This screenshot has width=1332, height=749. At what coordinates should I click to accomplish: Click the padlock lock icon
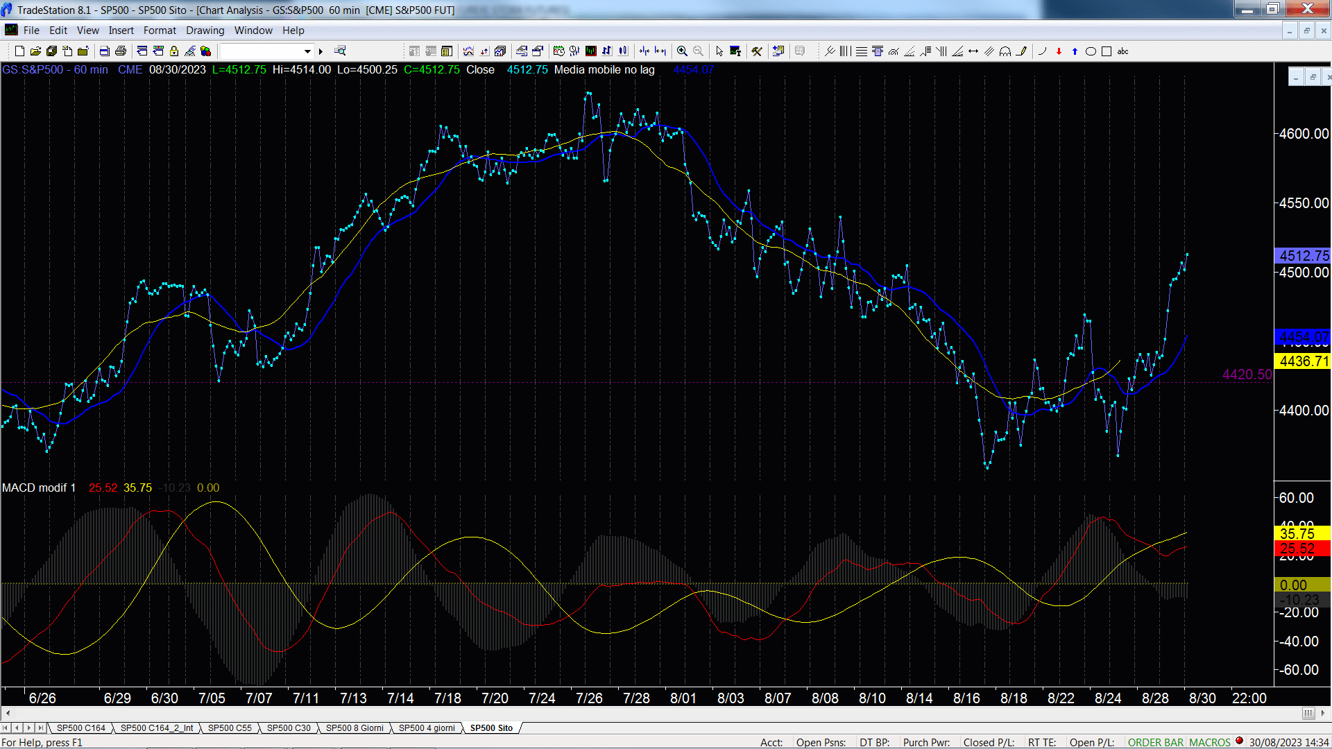point(174,51)
